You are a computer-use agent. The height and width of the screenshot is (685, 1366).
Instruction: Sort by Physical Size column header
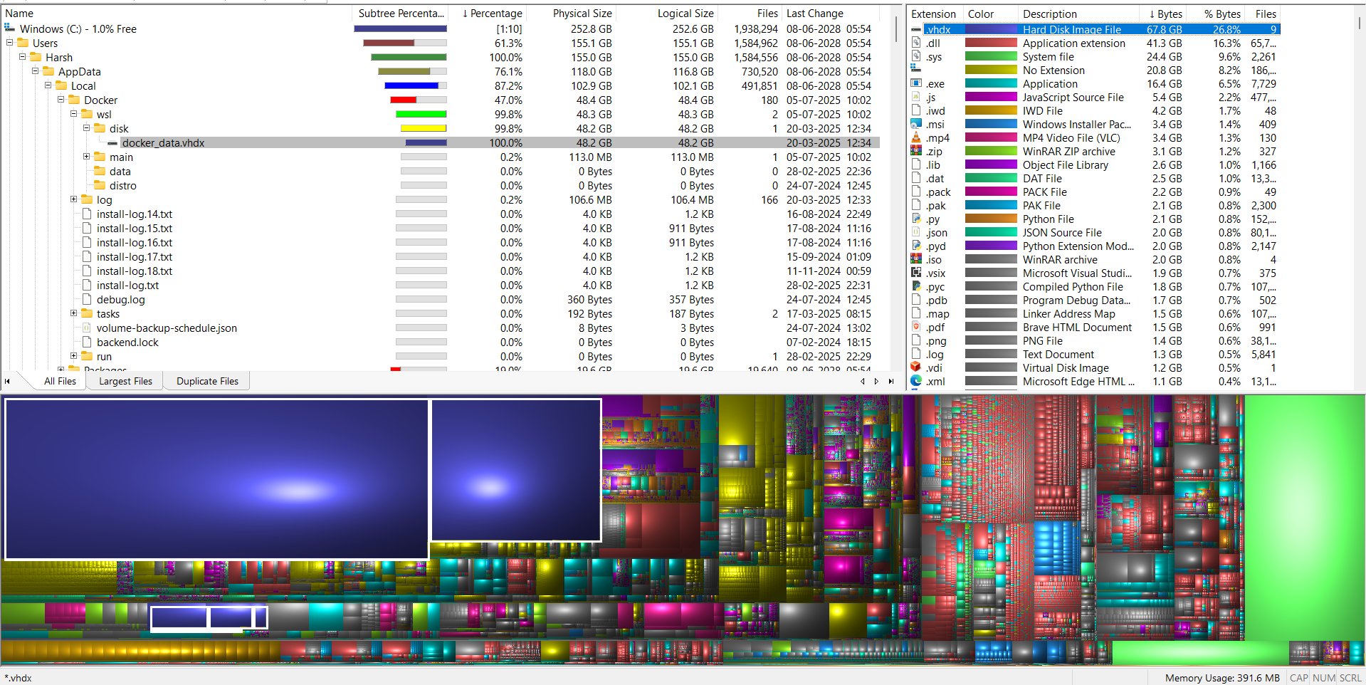pos(582,14)
